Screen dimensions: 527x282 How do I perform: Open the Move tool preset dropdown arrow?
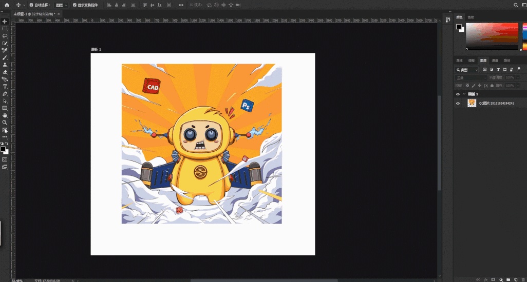(x=24, y=5)
